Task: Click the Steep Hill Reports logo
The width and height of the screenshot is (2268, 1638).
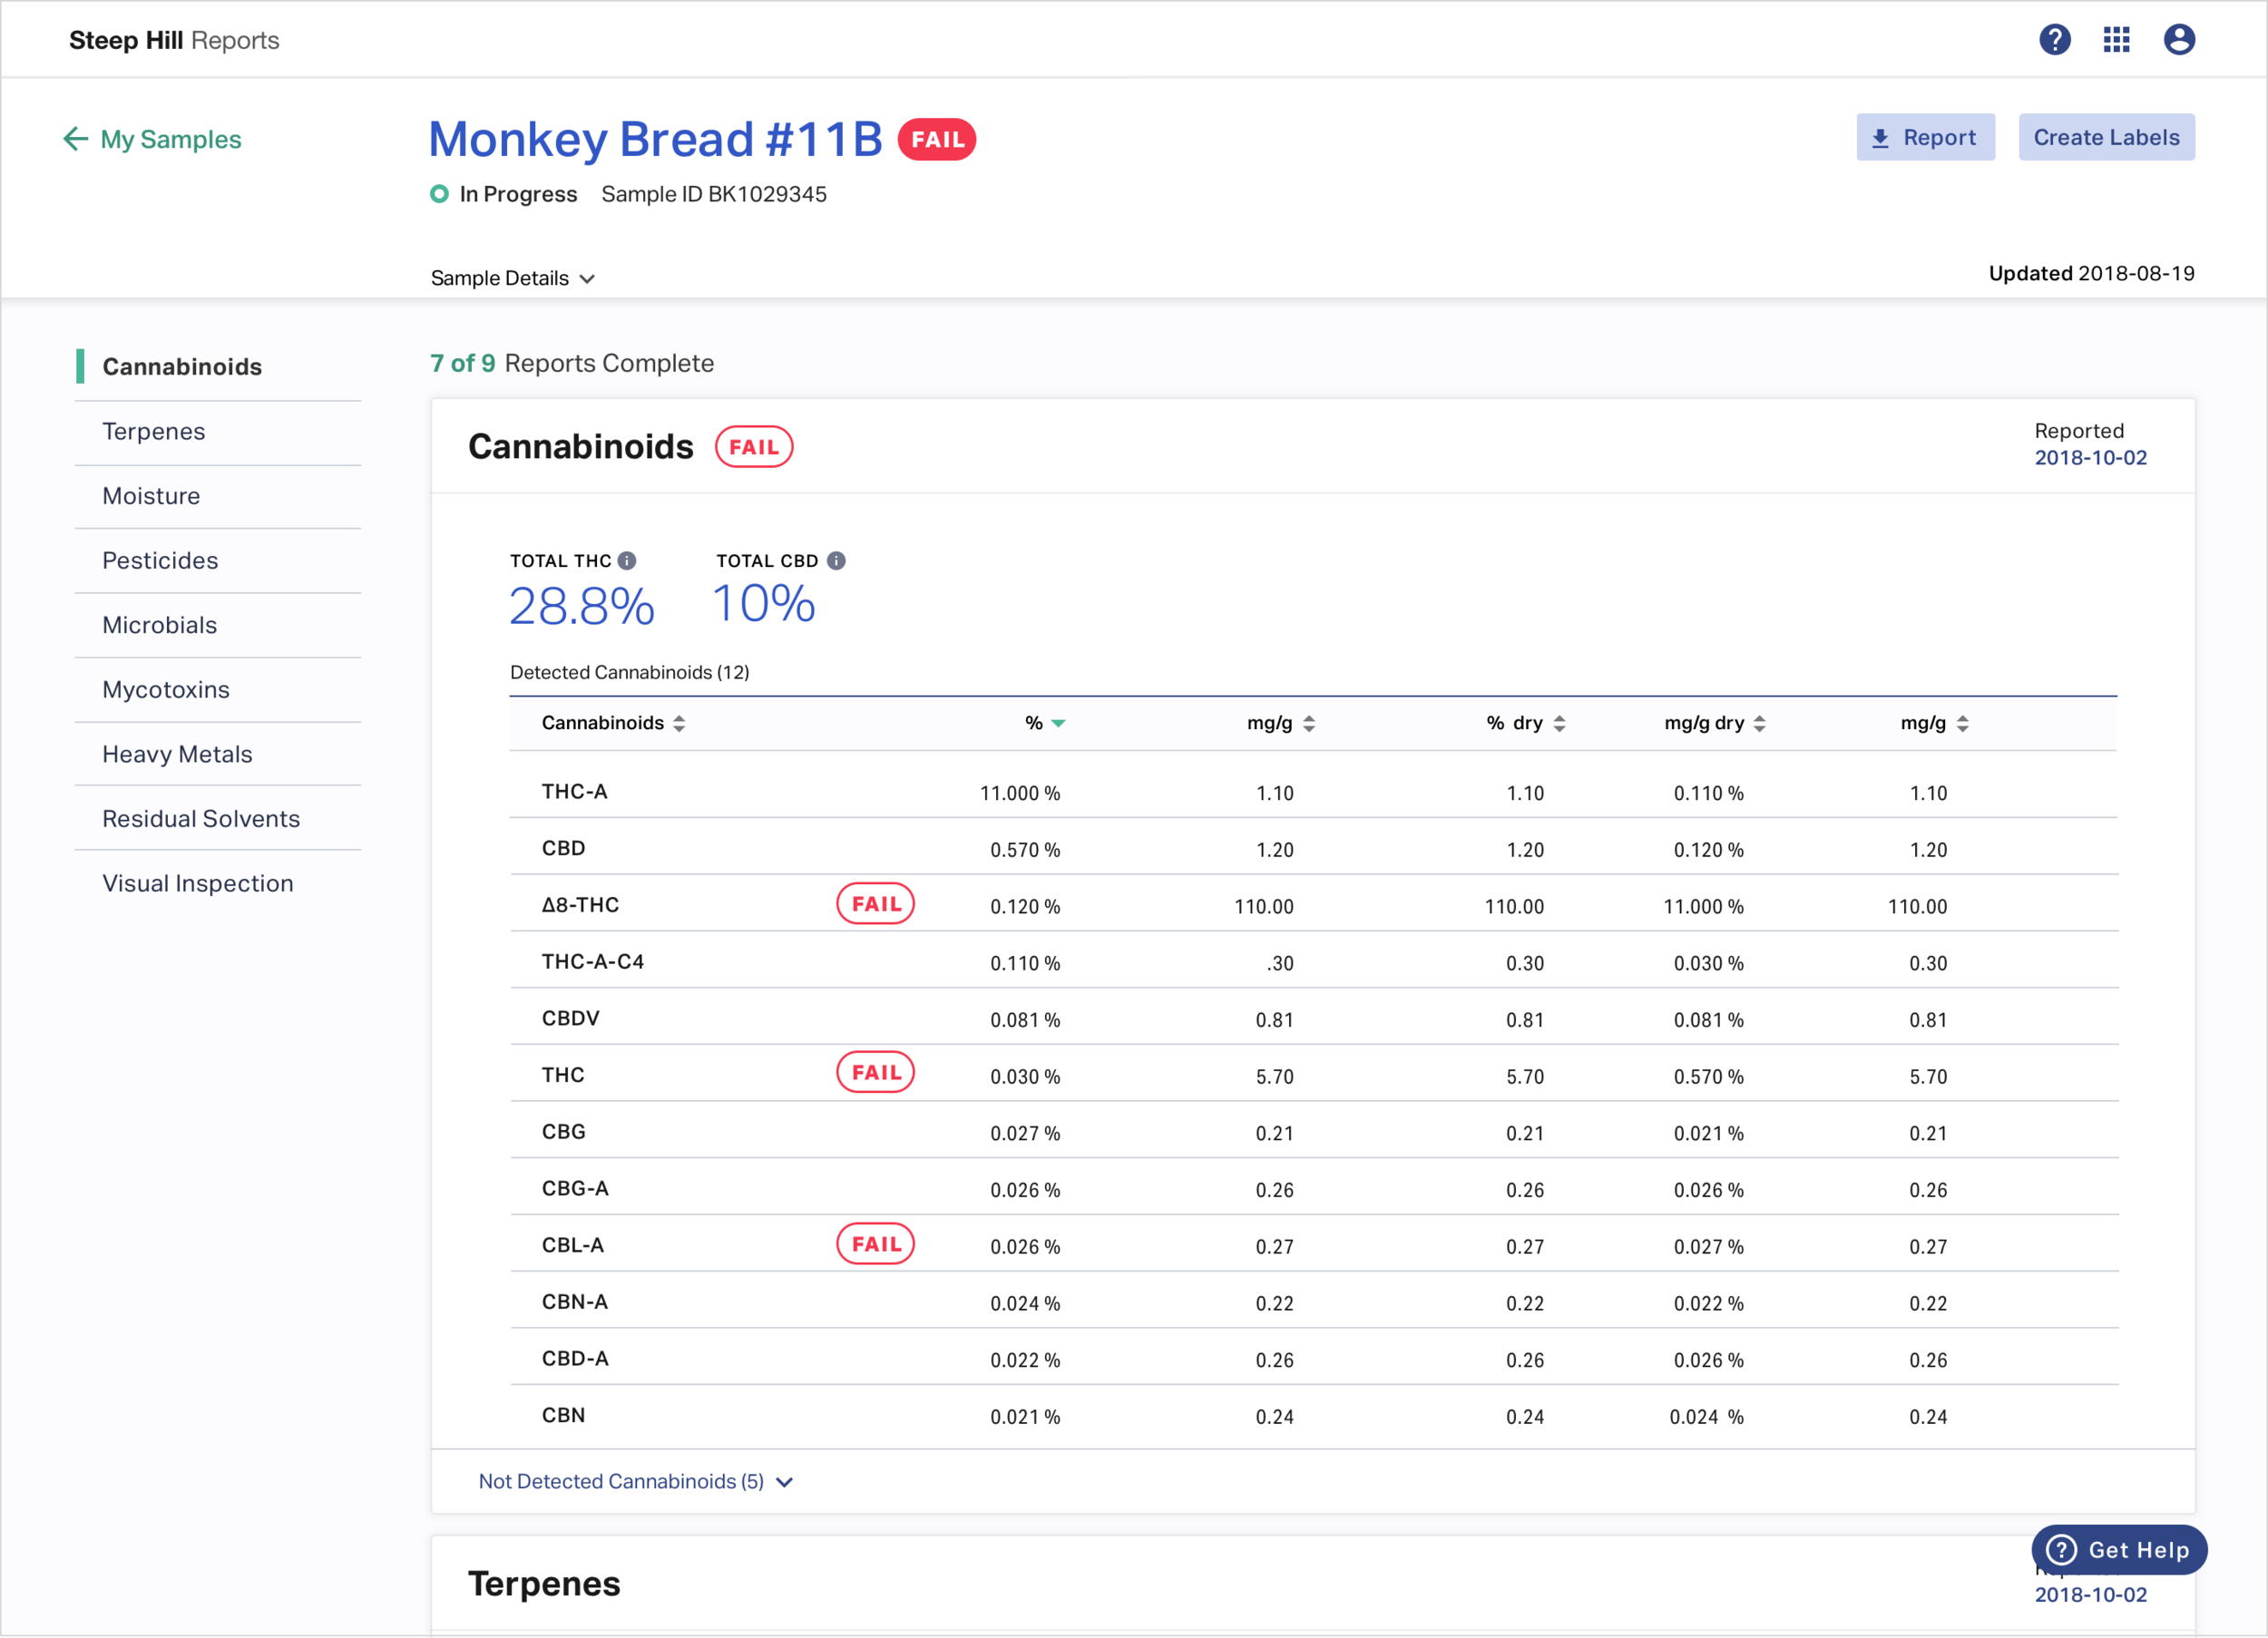Action: pos(174,40)
